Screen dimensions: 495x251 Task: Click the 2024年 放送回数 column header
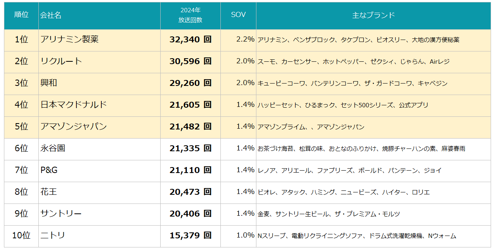click(x=190, y=15)
